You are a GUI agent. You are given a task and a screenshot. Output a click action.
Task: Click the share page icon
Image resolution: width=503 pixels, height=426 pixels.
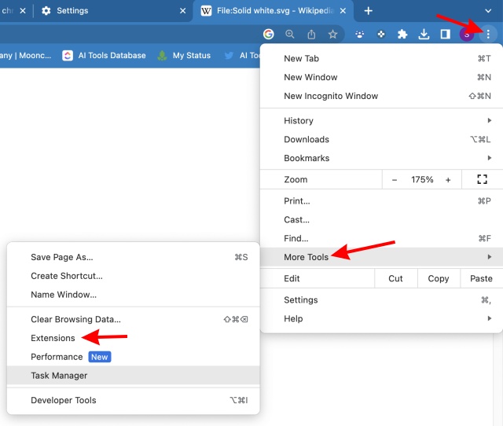[311, 34]
